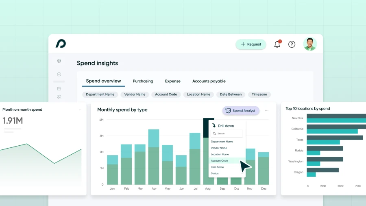Viewport: 366px width, 206px height.
Task: Open the Account Code filter chip
Action: tap(166, 94)
